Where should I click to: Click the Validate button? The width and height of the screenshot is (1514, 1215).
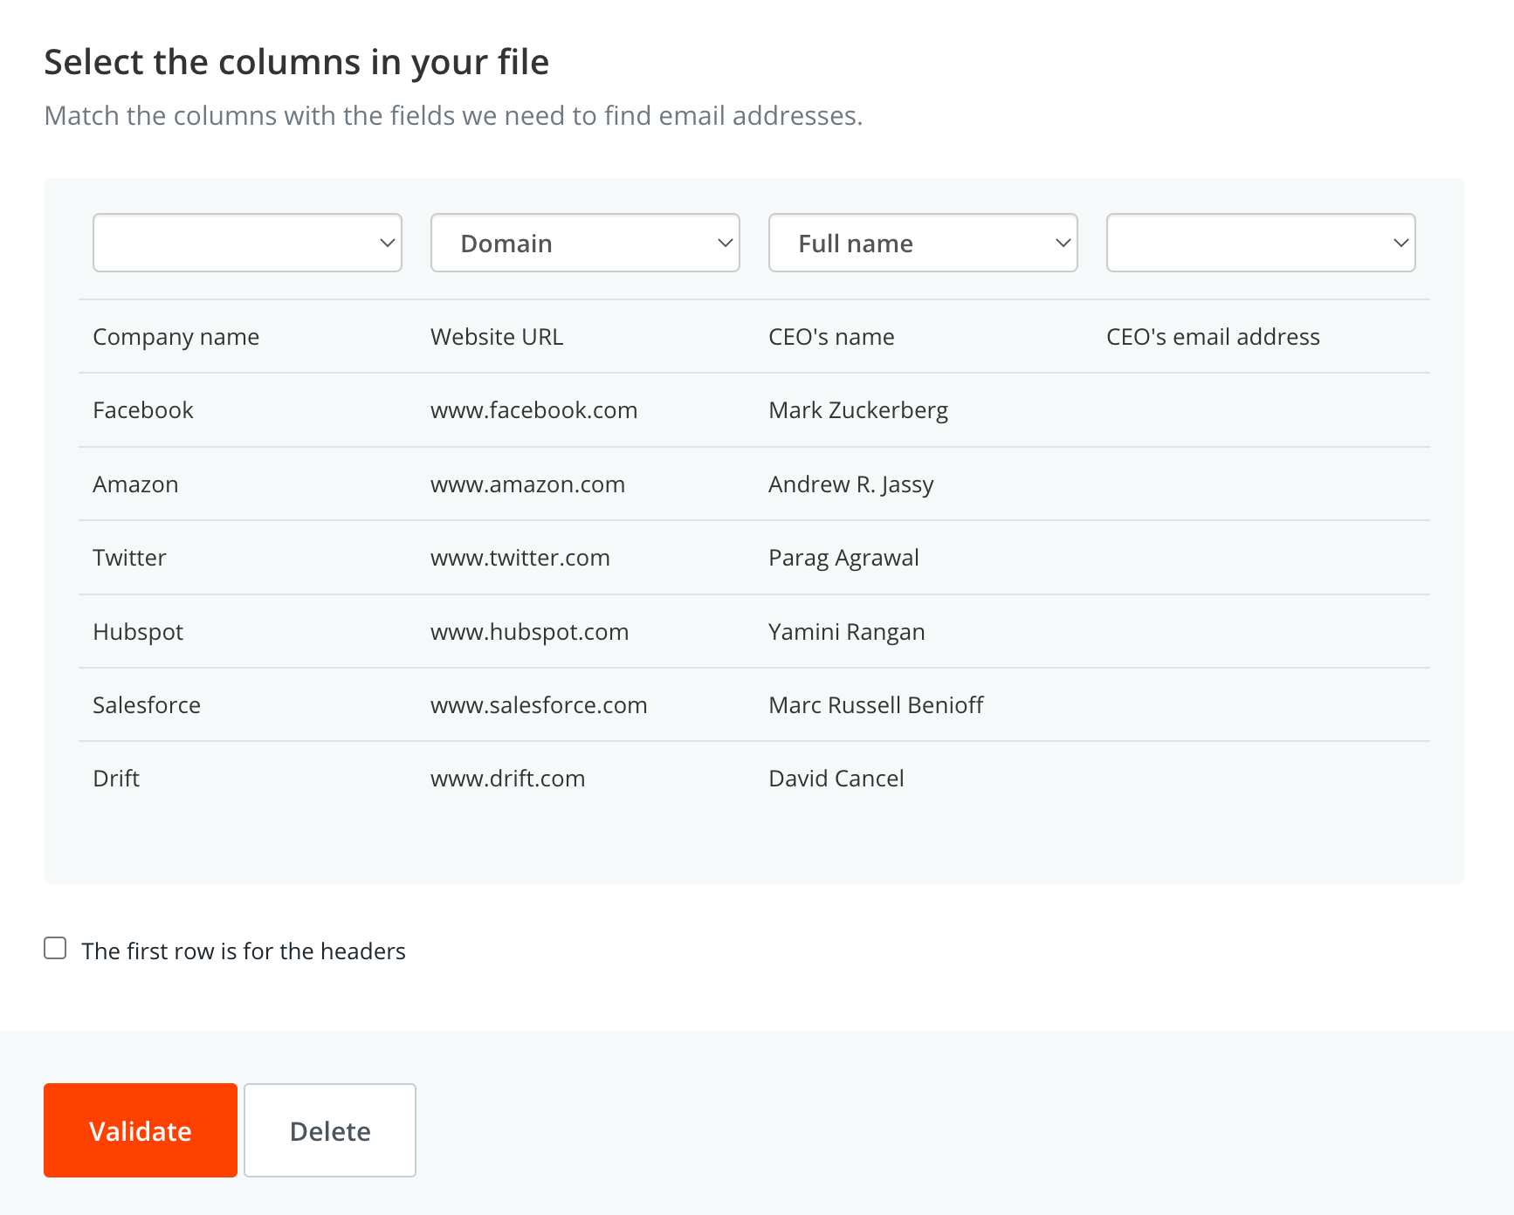141,1130
